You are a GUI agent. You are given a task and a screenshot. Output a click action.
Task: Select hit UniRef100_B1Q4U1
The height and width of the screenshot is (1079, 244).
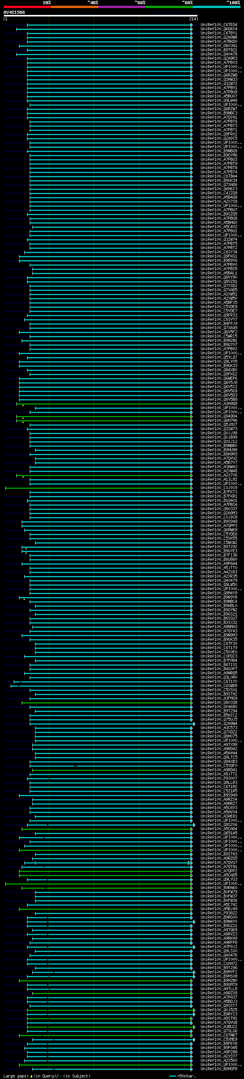[218, 501]
